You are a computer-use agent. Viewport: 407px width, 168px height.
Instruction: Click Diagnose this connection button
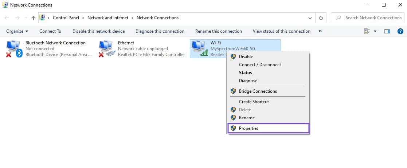click(x=160, y=31)
